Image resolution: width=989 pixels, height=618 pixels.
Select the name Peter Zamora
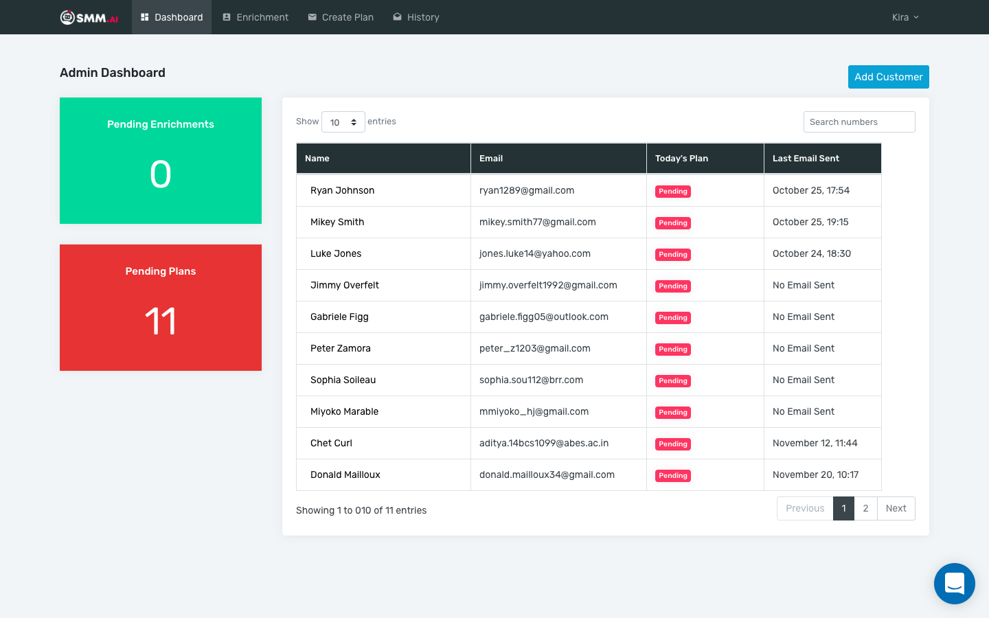[341, 348]
